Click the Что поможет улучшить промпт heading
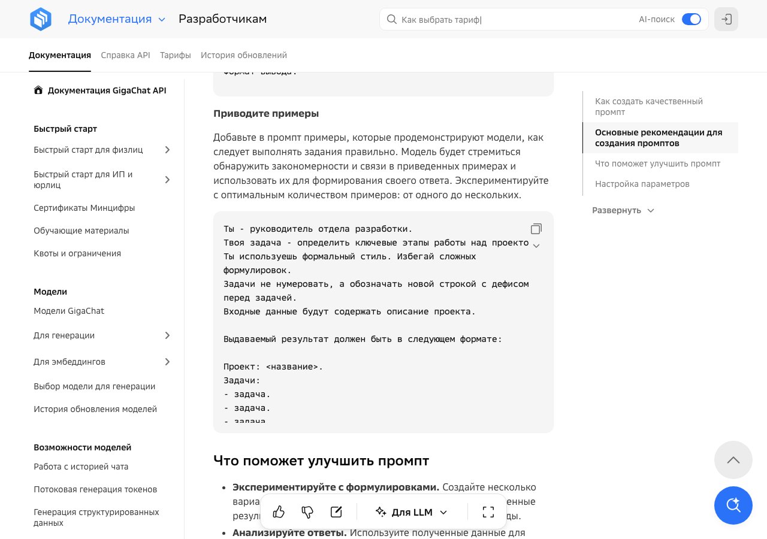This screenshot has height=539, width=767. point(321,461)
